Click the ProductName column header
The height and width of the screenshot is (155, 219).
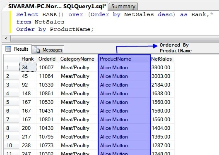124,59
